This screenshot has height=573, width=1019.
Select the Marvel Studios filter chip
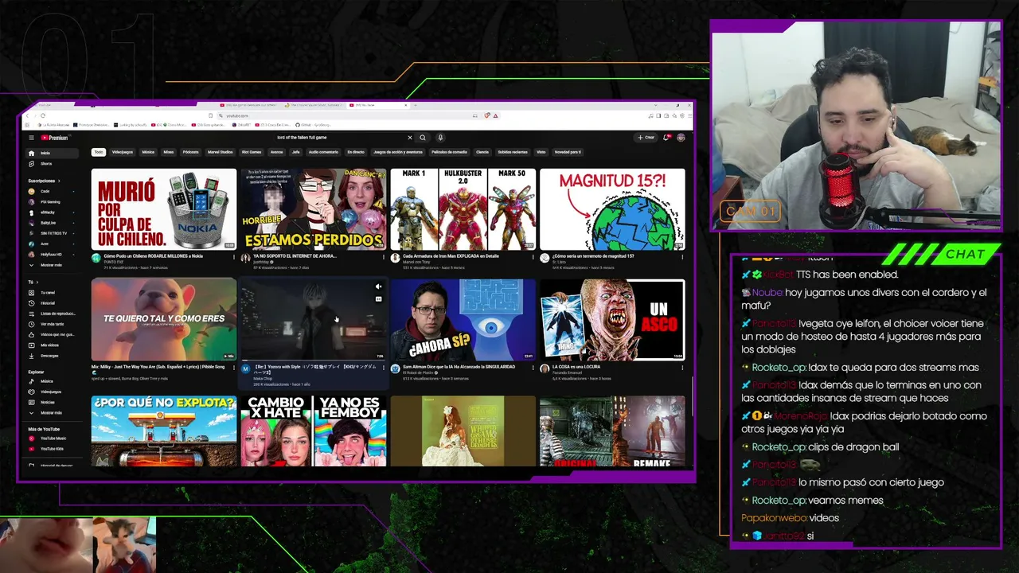coord(221,152)
